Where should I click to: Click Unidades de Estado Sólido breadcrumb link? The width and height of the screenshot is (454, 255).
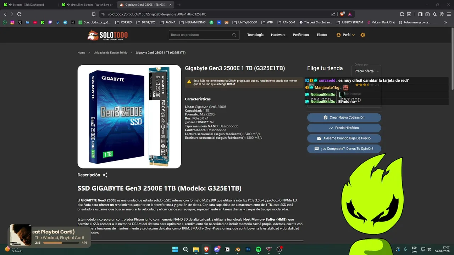coord(110,53)
